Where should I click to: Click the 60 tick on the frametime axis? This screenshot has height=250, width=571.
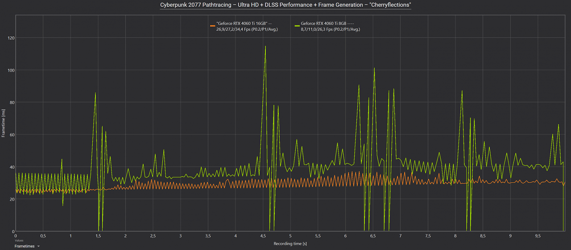12,135
